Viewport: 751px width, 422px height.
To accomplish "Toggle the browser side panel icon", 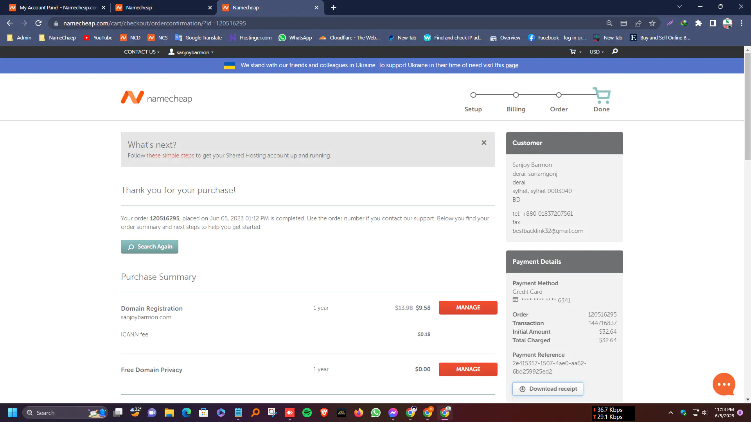I will (713, 23).
